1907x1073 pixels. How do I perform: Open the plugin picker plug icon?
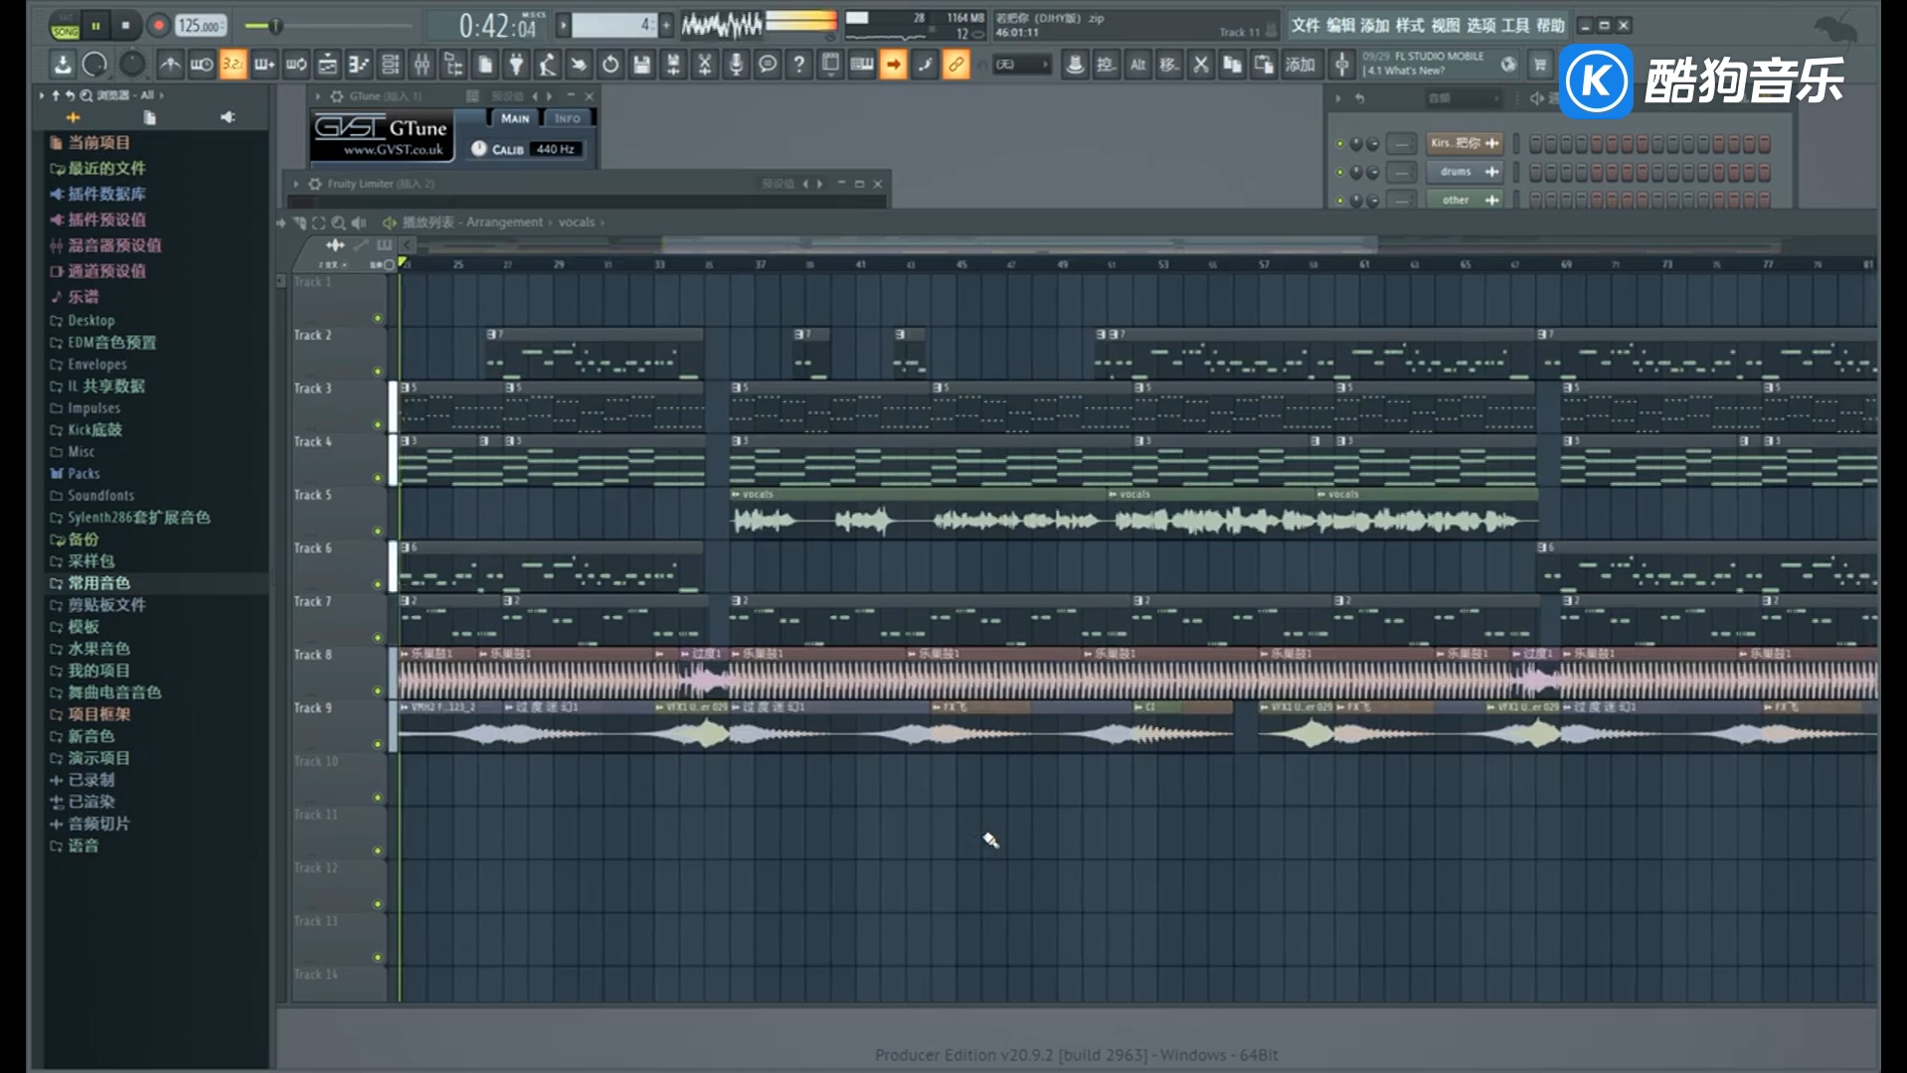coord(516,65)
